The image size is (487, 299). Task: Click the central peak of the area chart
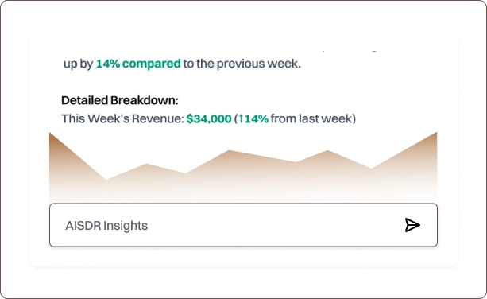pyautogui.click(x=229, y=151)
